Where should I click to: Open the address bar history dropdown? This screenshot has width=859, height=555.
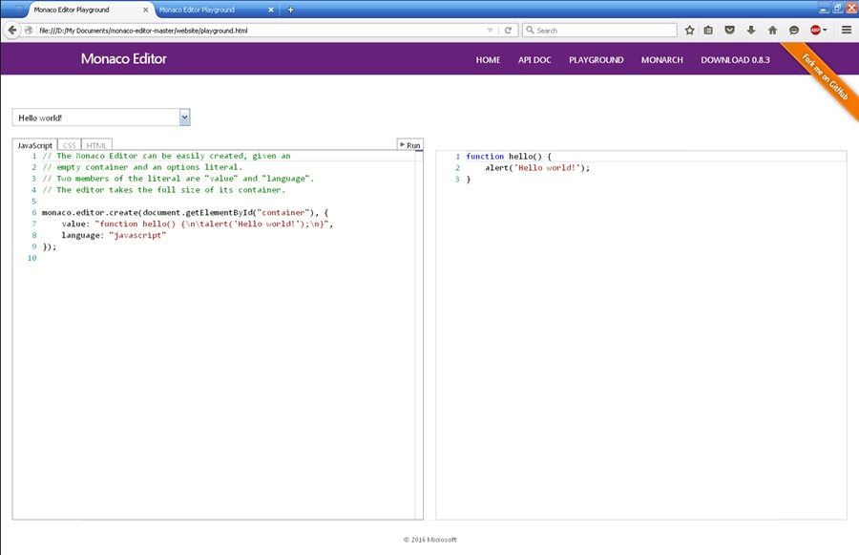491,30
